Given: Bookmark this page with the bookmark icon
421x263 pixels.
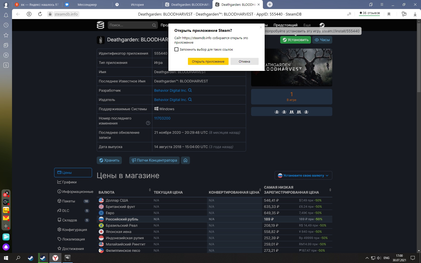Looking at the screenshot, I should (389, 14).
